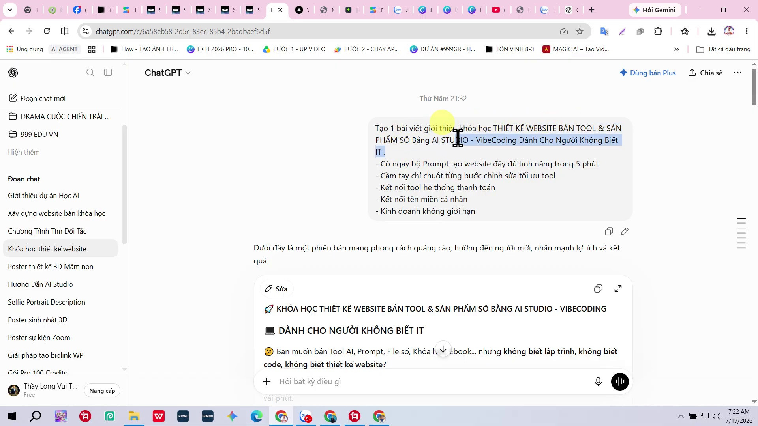Toggle bookmark star in the address bar
Image resolution: width=758 pixels, height=426 pixels.
(x=580, y=31)
